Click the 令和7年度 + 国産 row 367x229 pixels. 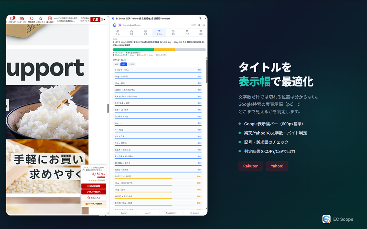[x=158, y=103]
